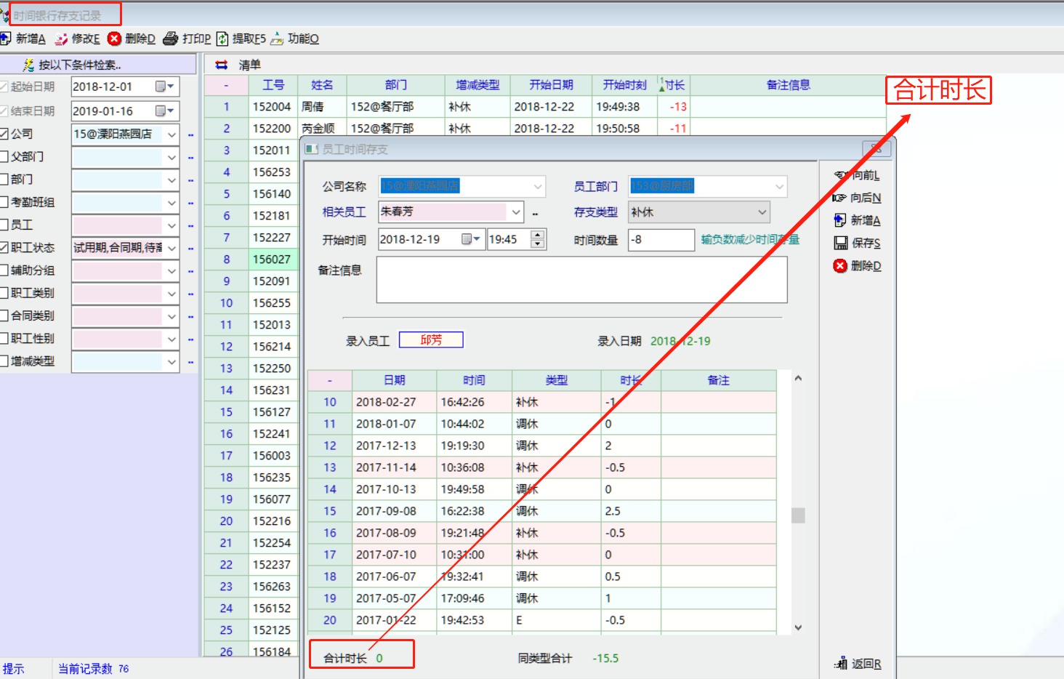Screen dimensions: 1064x679
Task: Go to next record with 向后N
Action: pyautogui.click(x=840, y=198)
